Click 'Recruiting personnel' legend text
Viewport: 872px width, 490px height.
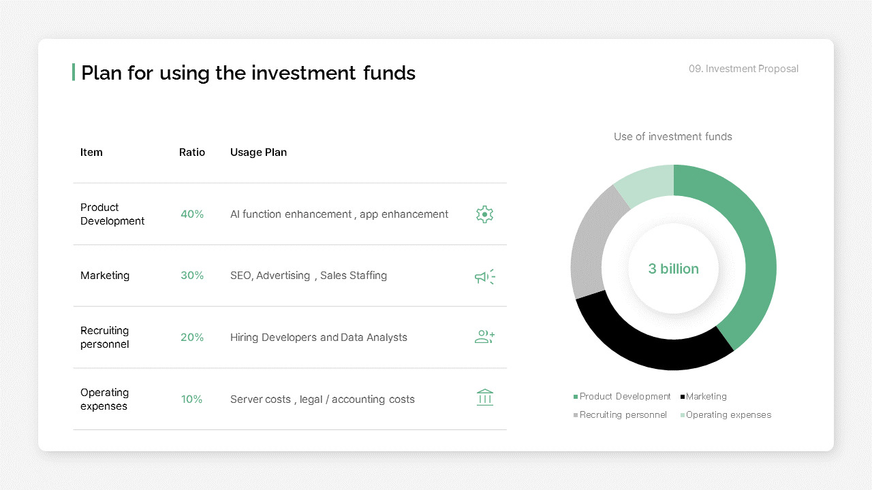(623, 415)
